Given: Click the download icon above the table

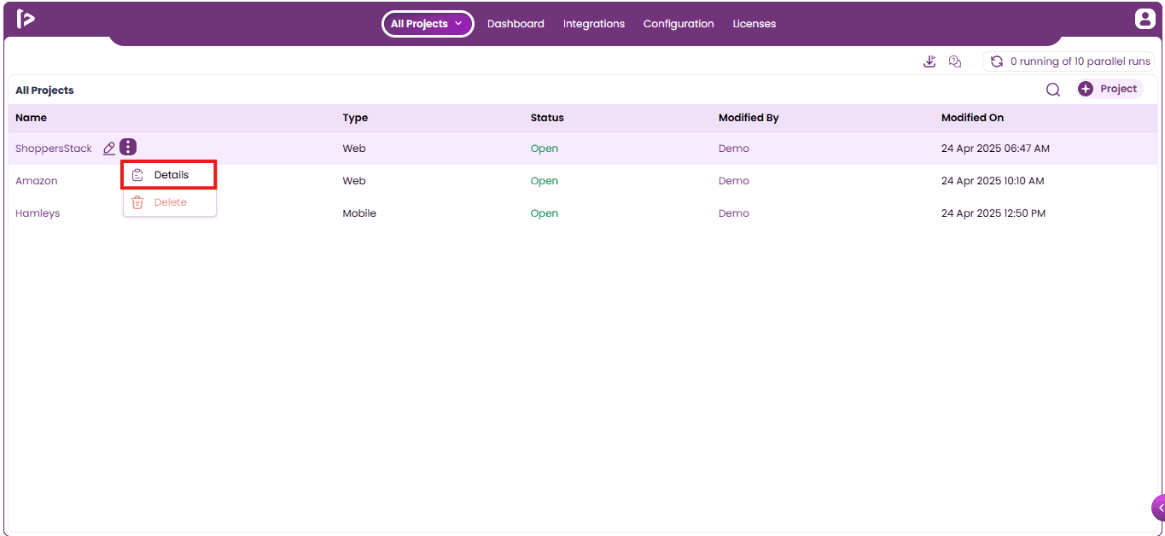Looking at the screenshot, I should [x=929, y=61].
